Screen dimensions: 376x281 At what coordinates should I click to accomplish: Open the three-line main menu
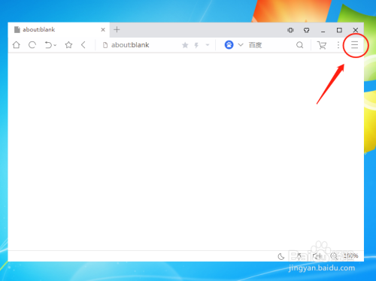[x=354, y=45]
